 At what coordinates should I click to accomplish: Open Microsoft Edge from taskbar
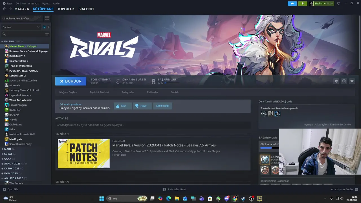click(x=169, y=198)
